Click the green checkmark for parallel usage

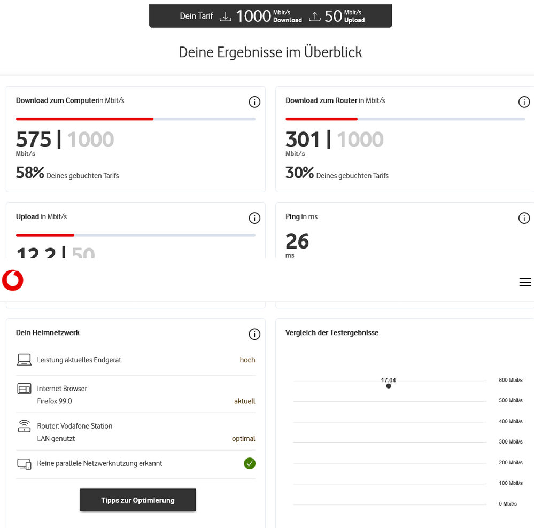point(250,463)
